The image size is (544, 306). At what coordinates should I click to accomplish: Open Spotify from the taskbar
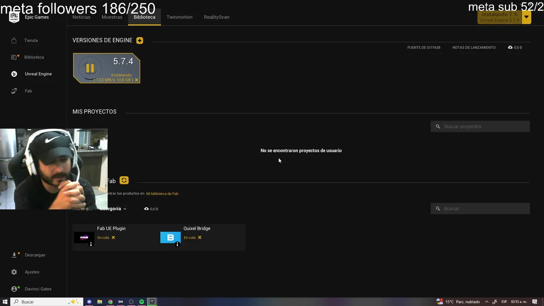pos(142,302)
